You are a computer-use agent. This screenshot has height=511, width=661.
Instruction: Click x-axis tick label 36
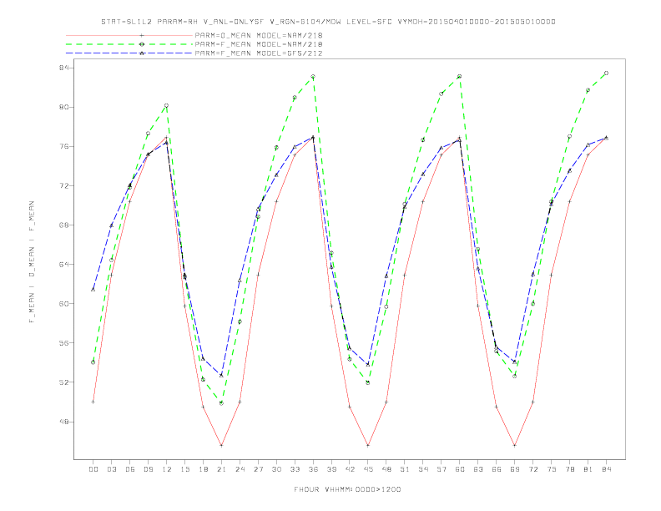pos(313,469)
